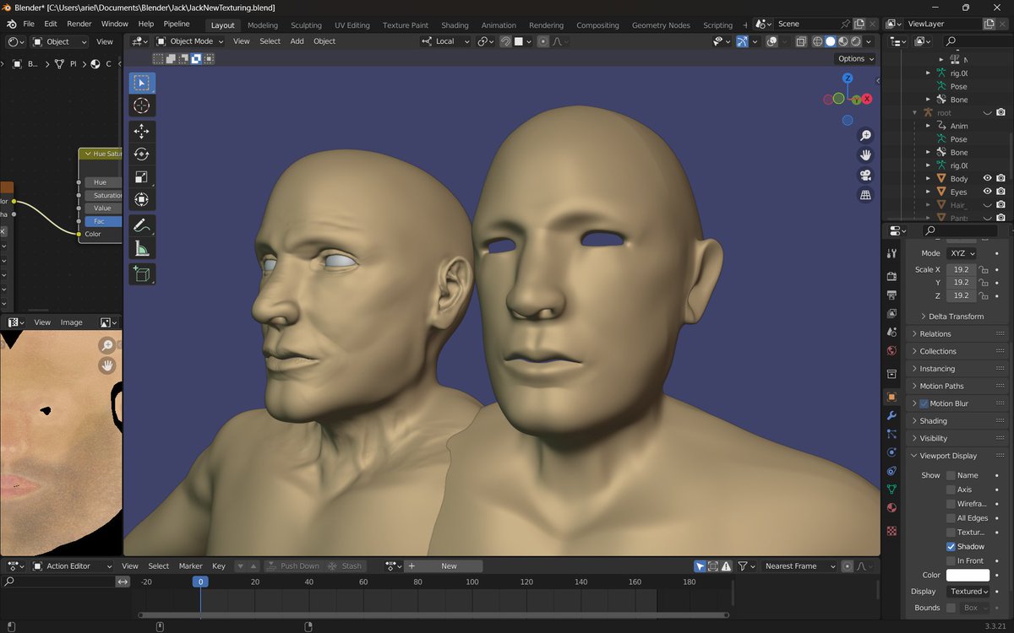Uncheck the Shadow checkbox
This screenshot has height=633, width=1014.
pos(951,547)
